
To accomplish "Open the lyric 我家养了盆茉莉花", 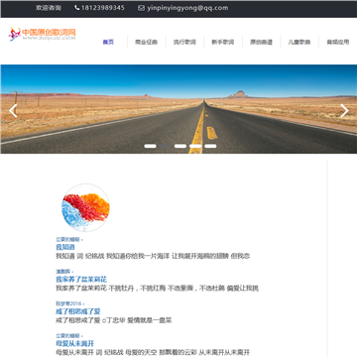I will [81, 280].
